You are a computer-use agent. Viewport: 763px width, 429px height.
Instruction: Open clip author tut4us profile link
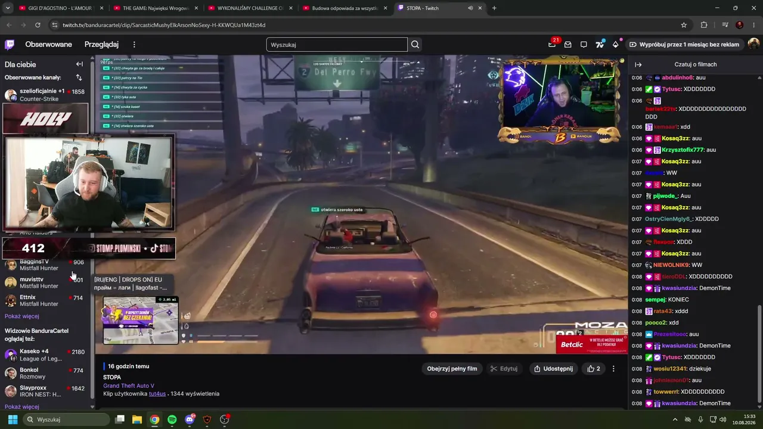(x=157, y=394)
